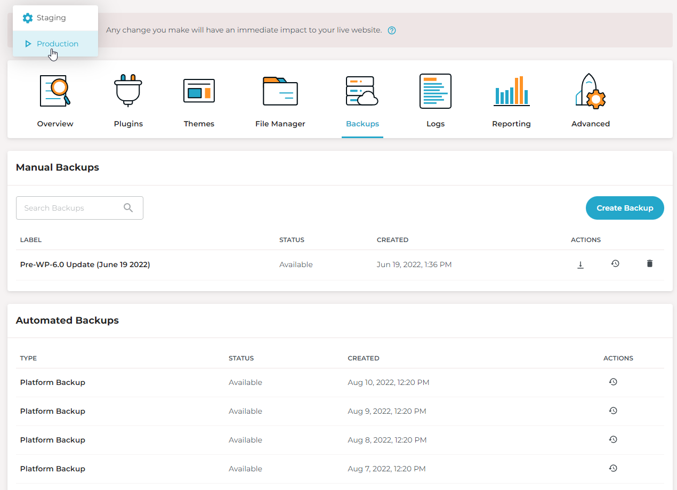Restore the Aug 8, 2022 platform backup
Viewport: 677px width, 490px height.
(x=613, y=439)
